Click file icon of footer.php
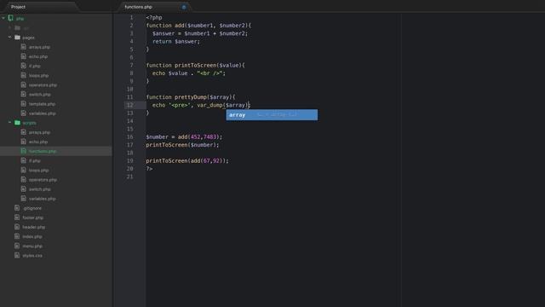The height and width of the screenshot is (307, 545). pos(17,217)
